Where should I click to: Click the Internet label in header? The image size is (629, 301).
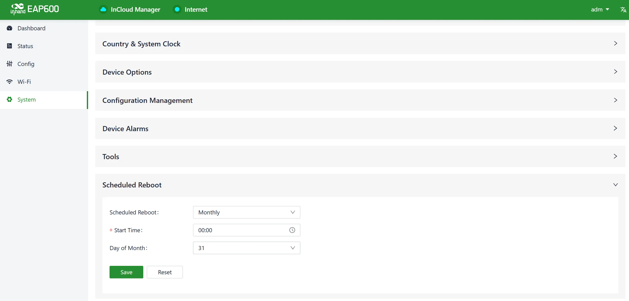(196, 9)
